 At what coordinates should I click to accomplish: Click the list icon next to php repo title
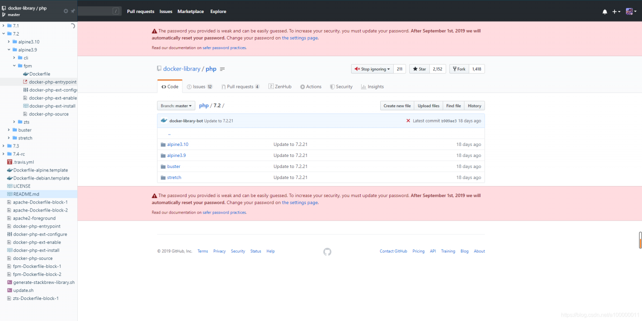point(223,69)
